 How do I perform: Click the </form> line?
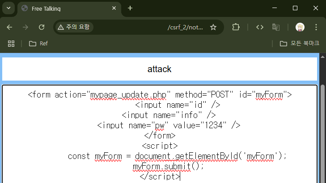click(160, 135)
